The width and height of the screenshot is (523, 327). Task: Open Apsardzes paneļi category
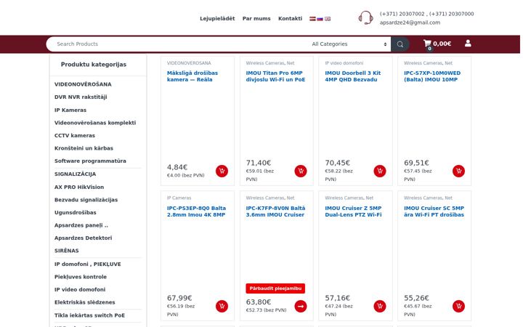pos(81,225)
